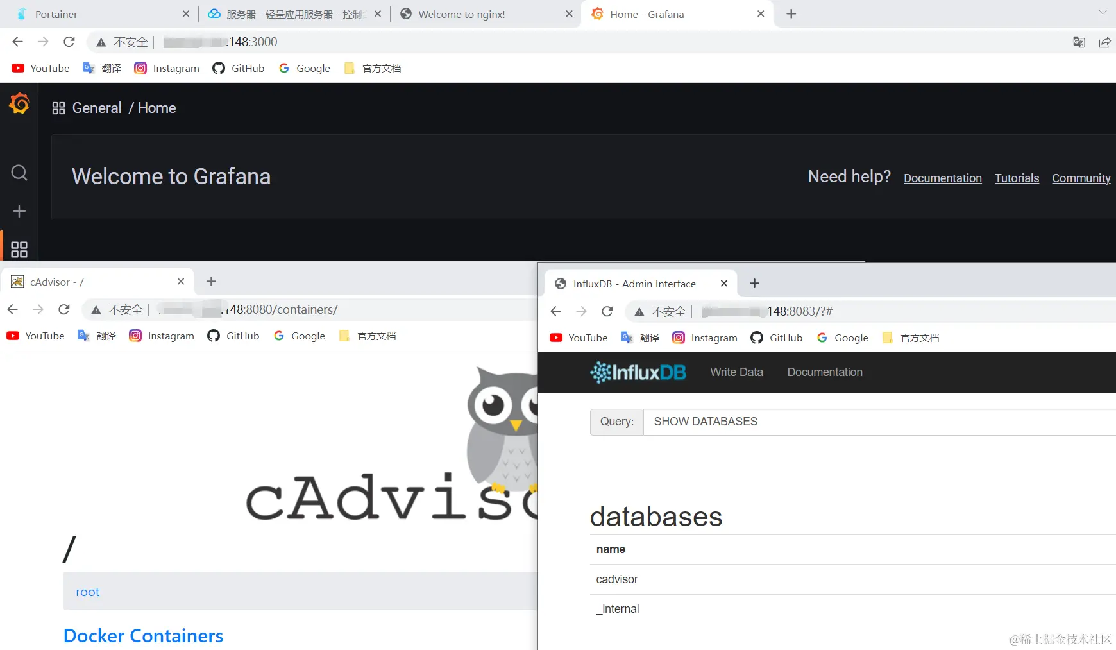
Task: Click the InfluxDB logo
Action: coord(638,372)
